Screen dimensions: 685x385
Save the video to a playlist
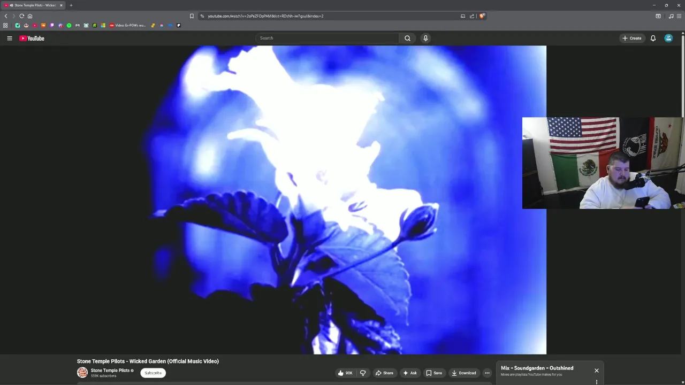[434, 373]
